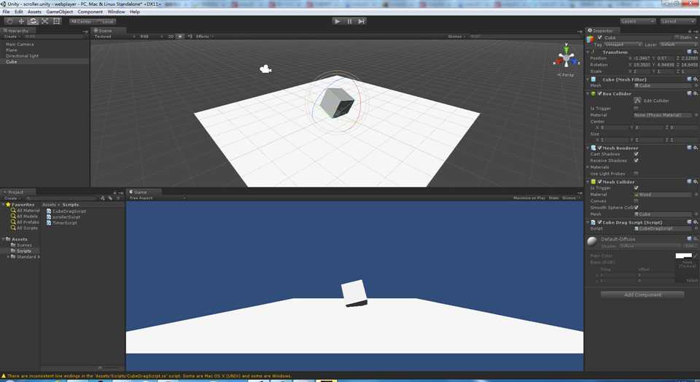Select the Move tool in toolbar
700x382 pixels.
point(21,21)
